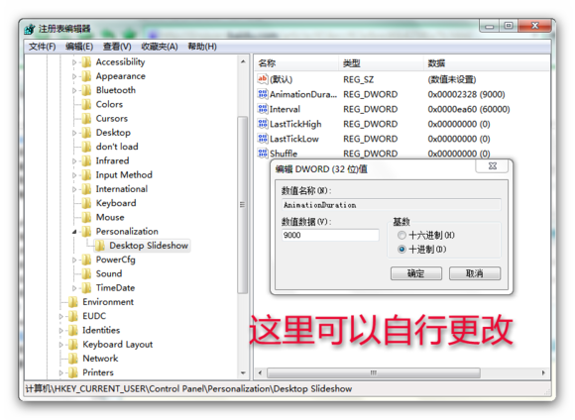Click the Sound folder icon
The image size is (575, 420).
click(x=86, y=273)
